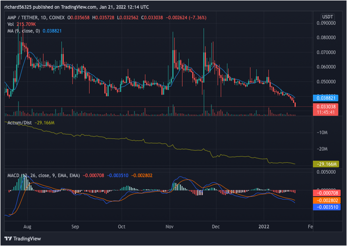The image size is (347, 246).
Task: Click the 2022 label on time axis
Action: coord(264,226)
